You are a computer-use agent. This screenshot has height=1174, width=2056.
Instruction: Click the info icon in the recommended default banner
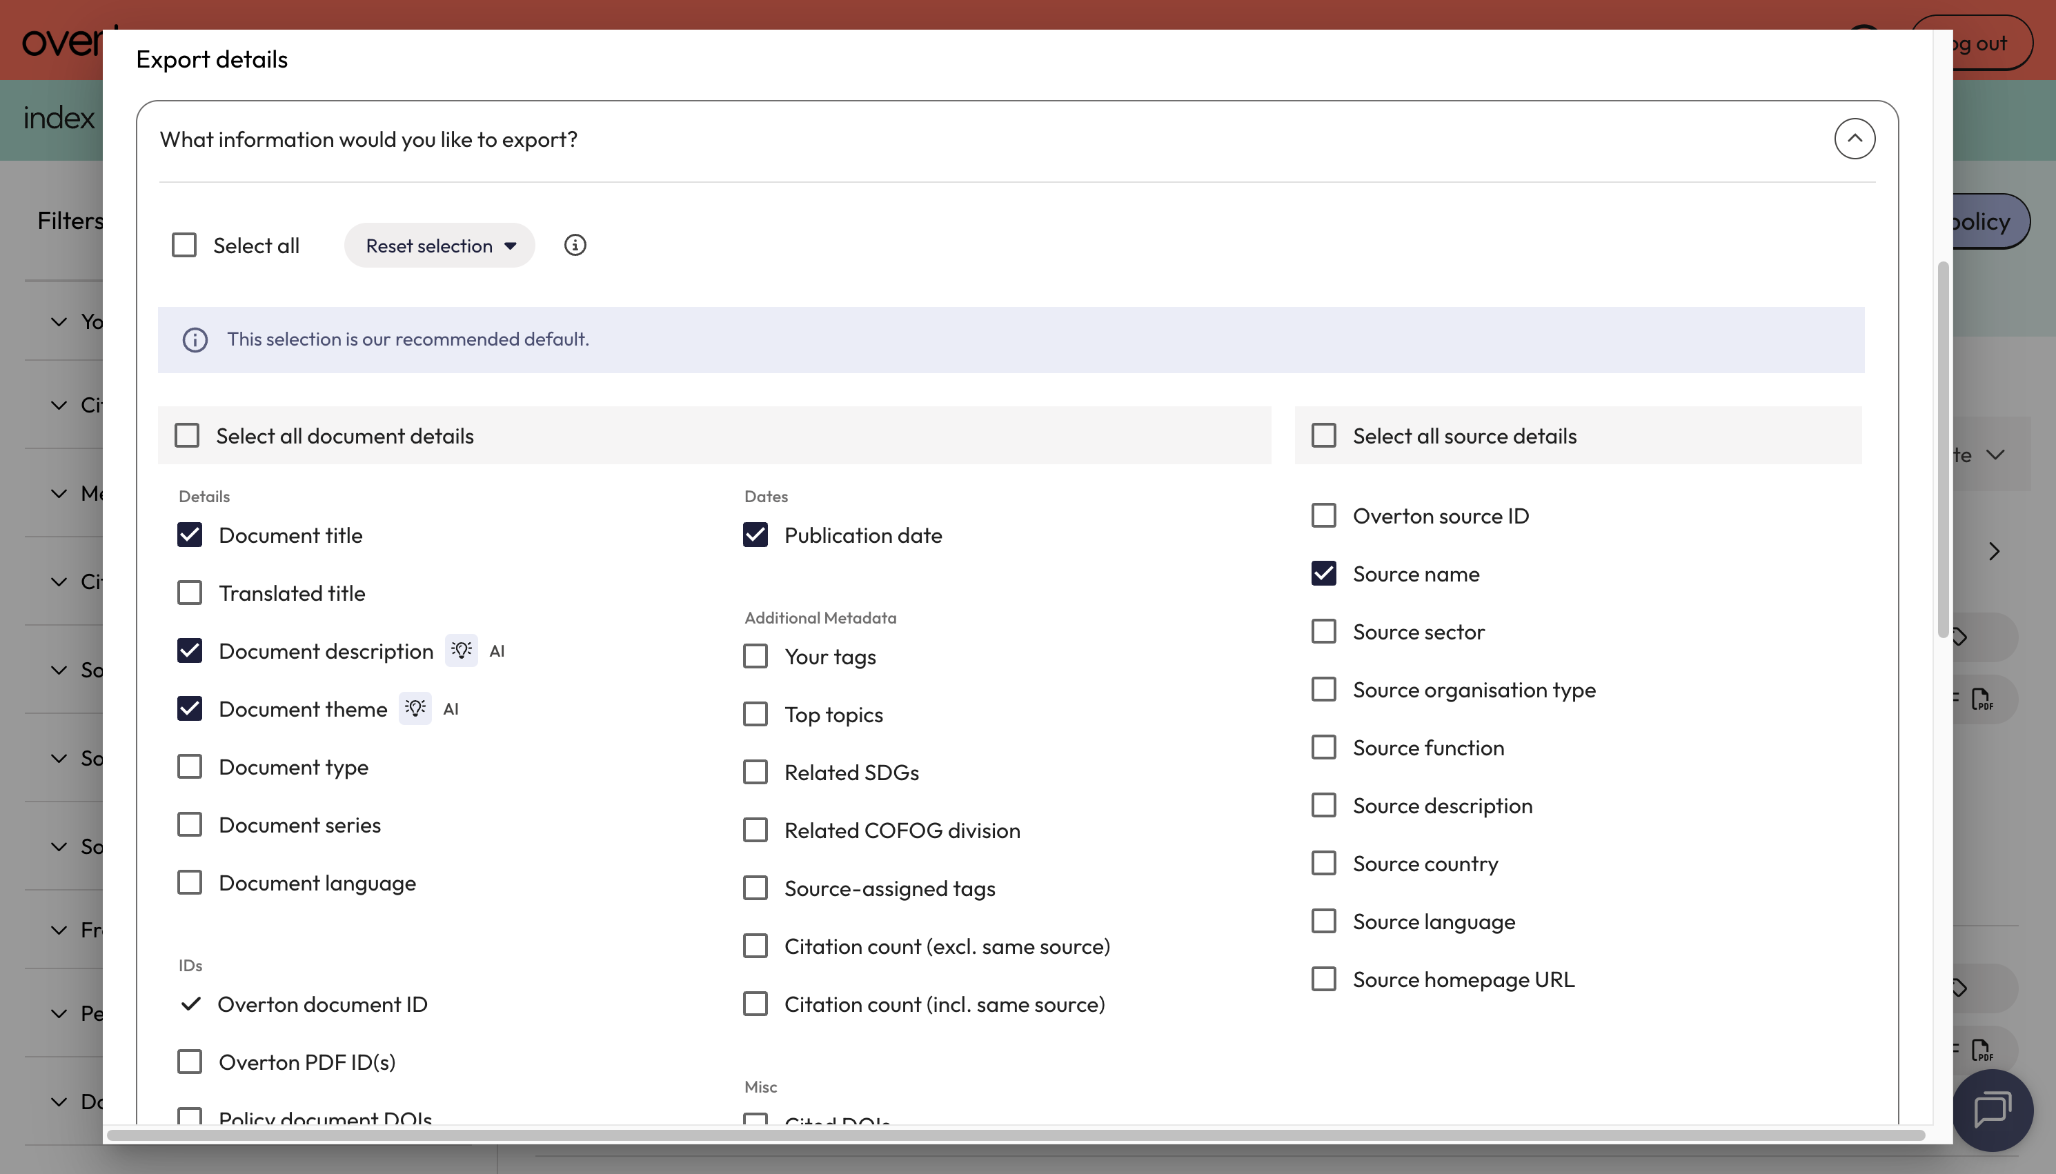click(x=195, y=339)
